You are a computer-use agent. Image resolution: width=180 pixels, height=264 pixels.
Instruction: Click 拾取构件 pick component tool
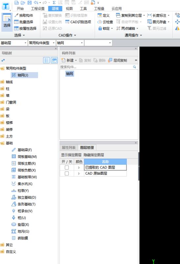[x=24, y=15]
